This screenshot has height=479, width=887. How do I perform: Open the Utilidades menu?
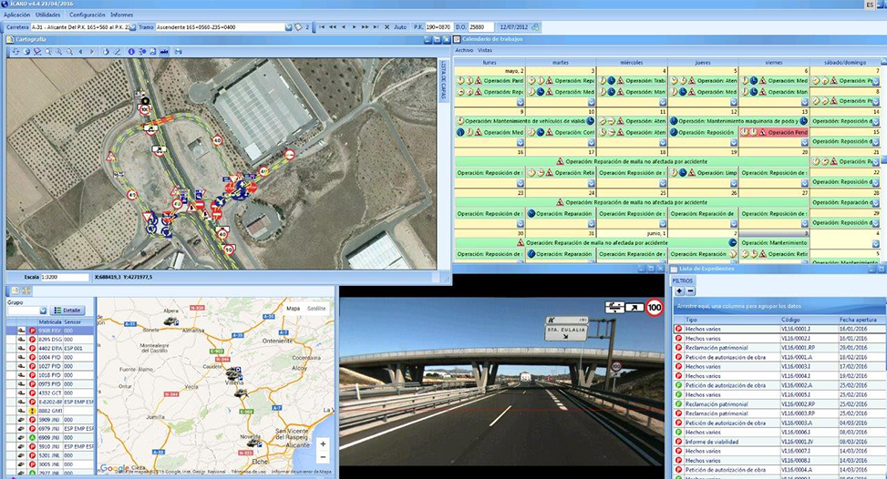tap(47, 15)
